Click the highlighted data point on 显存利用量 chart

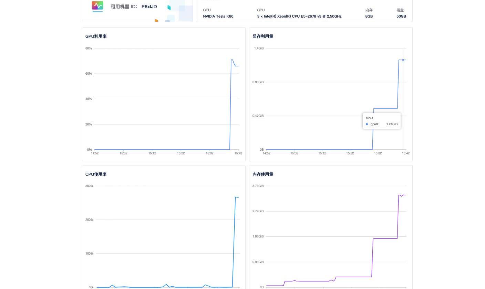coord(403,60)
